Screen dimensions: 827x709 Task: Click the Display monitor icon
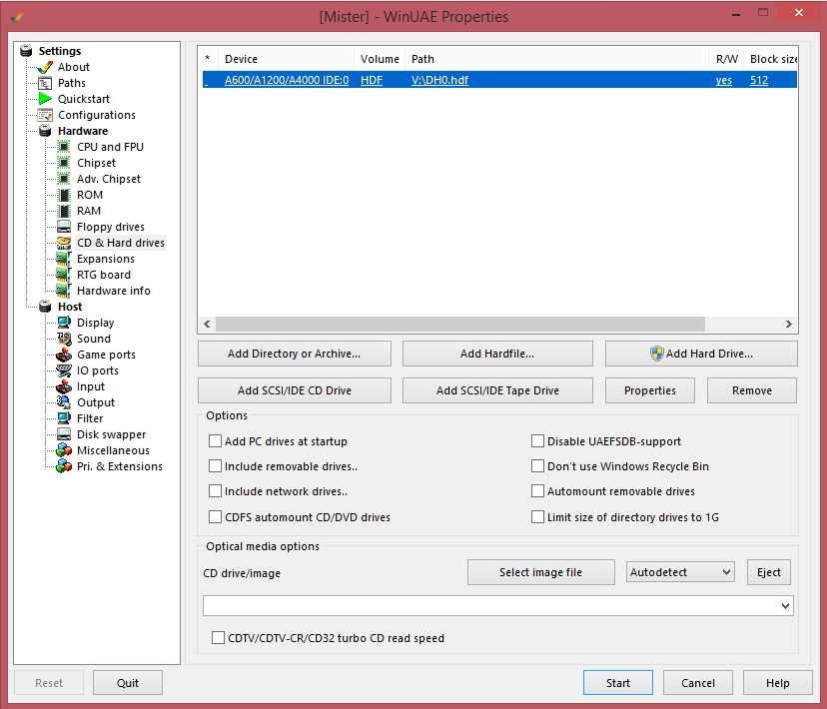[x=64, y=323]
